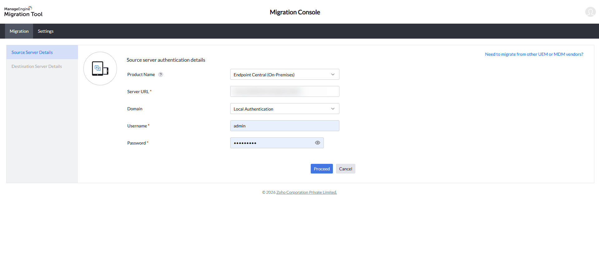Click the 'Domain' label
Screen dimensions: 599x271
135,109
